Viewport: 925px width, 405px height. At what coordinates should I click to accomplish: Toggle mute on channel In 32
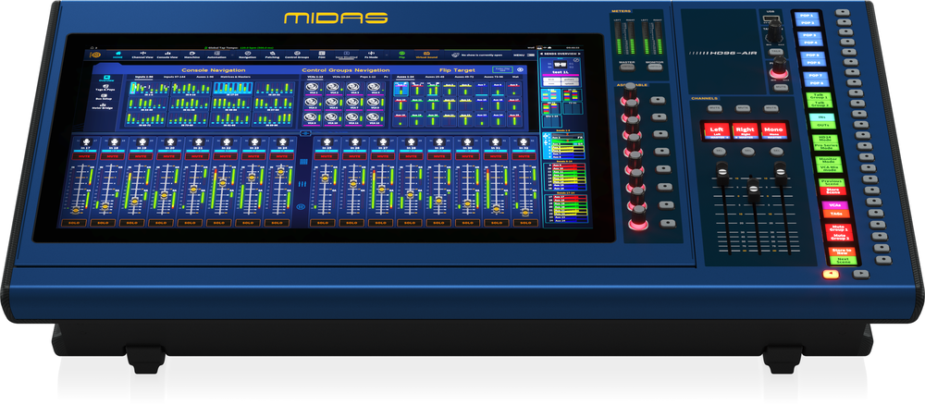pos(525,156)
